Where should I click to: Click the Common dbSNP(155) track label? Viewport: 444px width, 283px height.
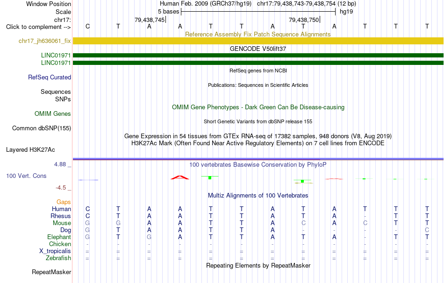pyautogui.click(x=42, y=128)
